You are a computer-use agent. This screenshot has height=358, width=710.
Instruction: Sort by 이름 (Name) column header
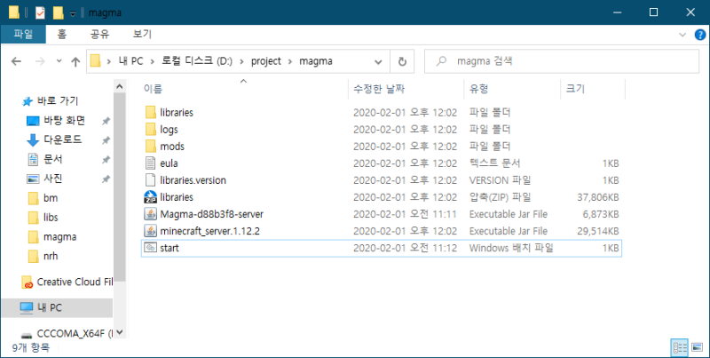click(243, 89)
